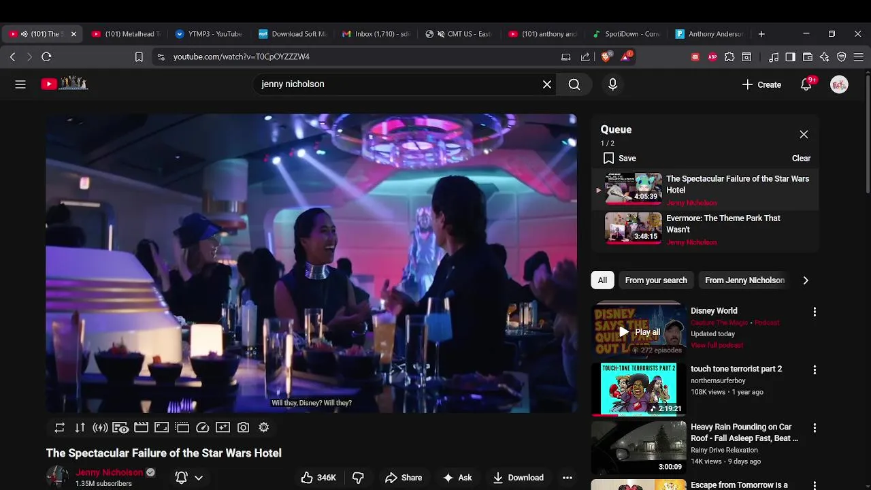This screenshot has height=490, width=871.
Task: Select the 'From Jenny Nicholson' chip
Action: [744, 280]
